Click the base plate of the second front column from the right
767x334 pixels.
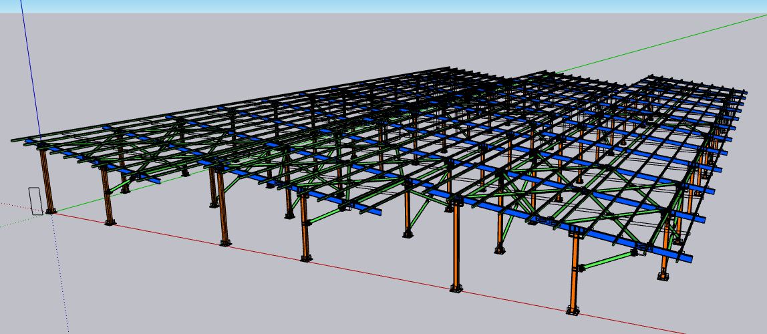pos(456,289)
